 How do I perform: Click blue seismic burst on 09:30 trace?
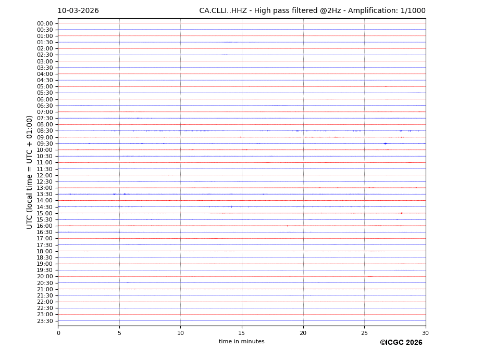[x=385, y=144]
